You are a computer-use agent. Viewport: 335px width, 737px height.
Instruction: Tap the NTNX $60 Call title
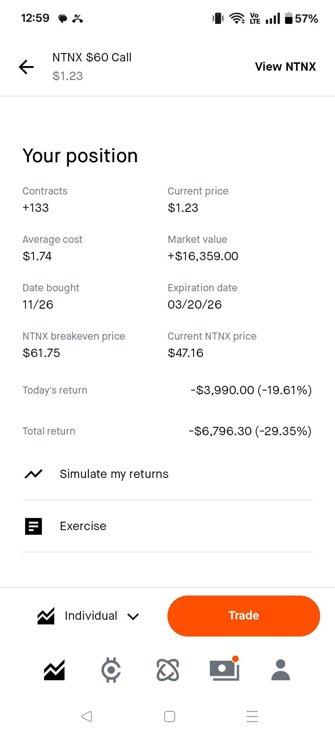click(92, 57)
